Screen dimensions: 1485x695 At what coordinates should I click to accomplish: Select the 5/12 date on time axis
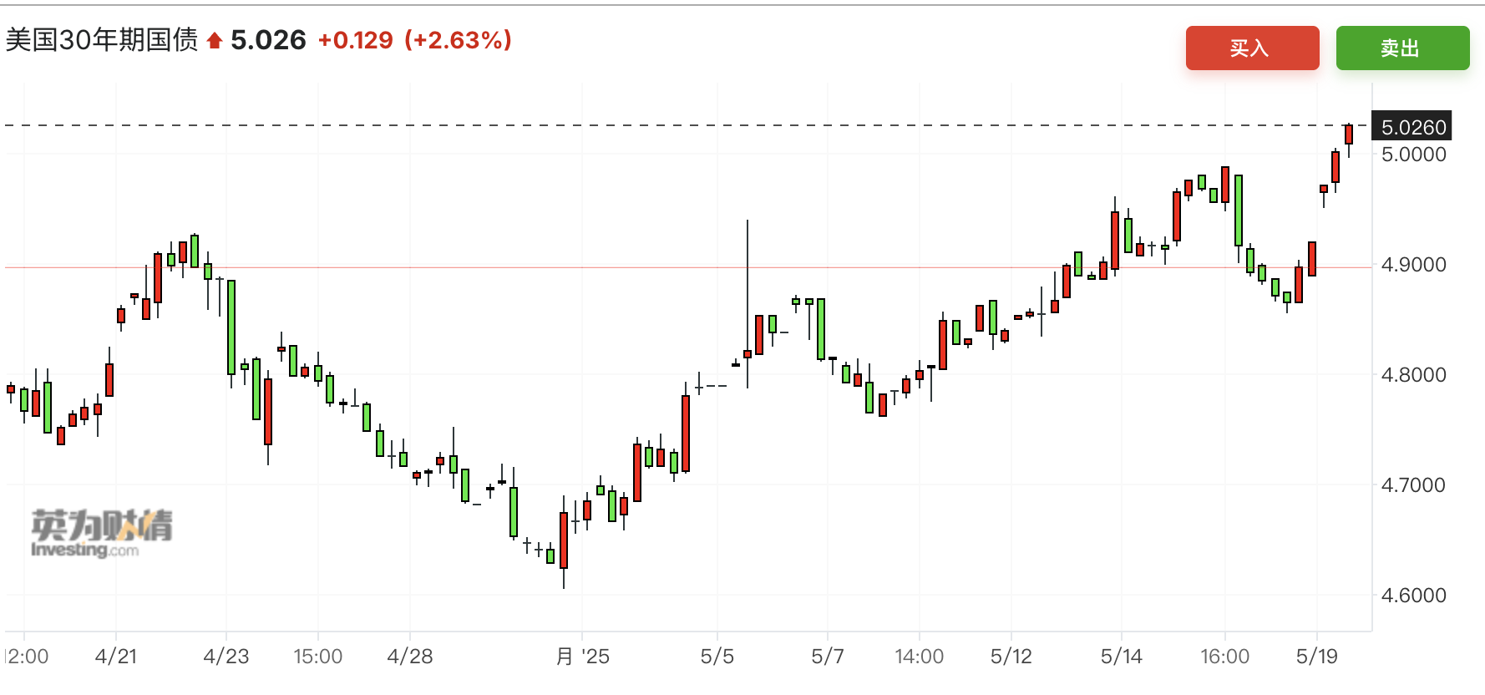(x=1011, y=657)
